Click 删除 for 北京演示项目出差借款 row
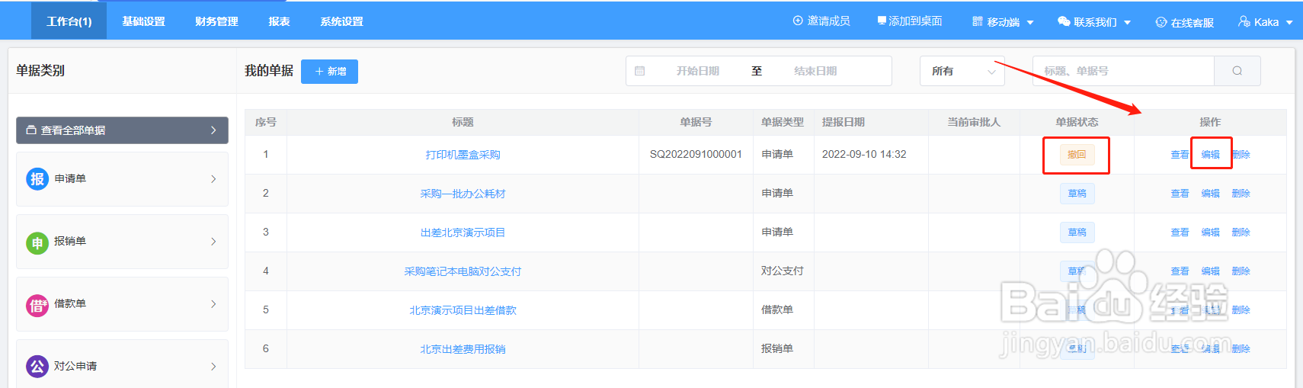1303x388 pixels. tap(1241, 310)
